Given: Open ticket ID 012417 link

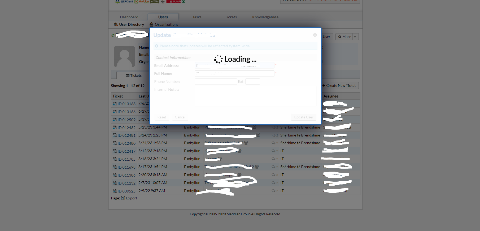Looking at the screenshot, I should (126, 151).
